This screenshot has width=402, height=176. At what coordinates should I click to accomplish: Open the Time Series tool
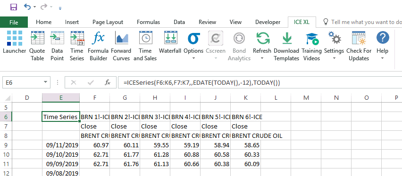pyautogui.click(x=77, y=46)
